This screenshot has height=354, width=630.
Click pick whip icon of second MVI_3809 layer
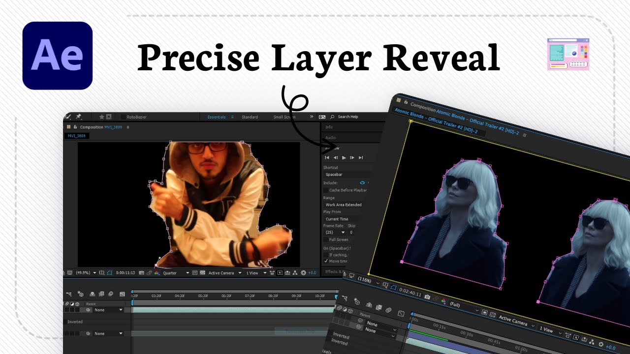88,333
